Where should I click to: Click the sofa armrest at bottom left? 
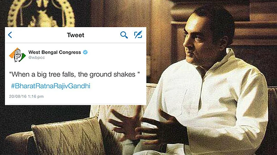tap(18, 143)
